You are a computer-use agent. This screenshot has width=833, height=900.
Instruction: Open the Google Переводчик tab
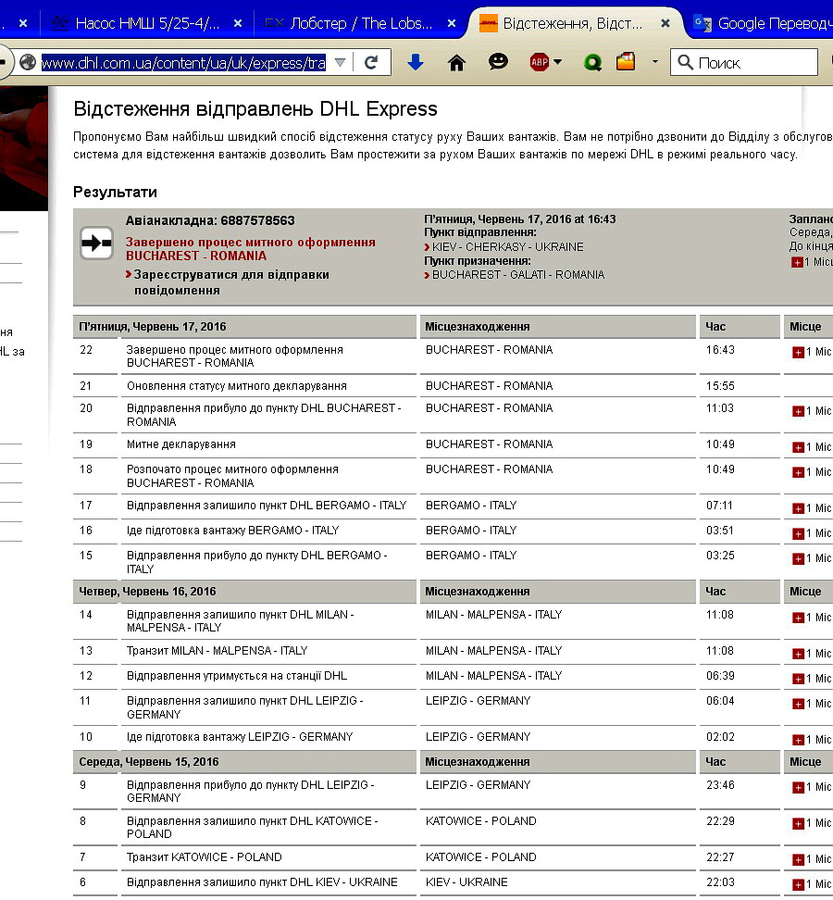click(763, 23)
